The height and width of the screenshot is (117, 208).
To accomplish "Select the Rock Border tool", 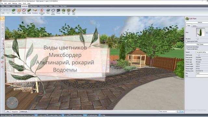I will (53, 12).
